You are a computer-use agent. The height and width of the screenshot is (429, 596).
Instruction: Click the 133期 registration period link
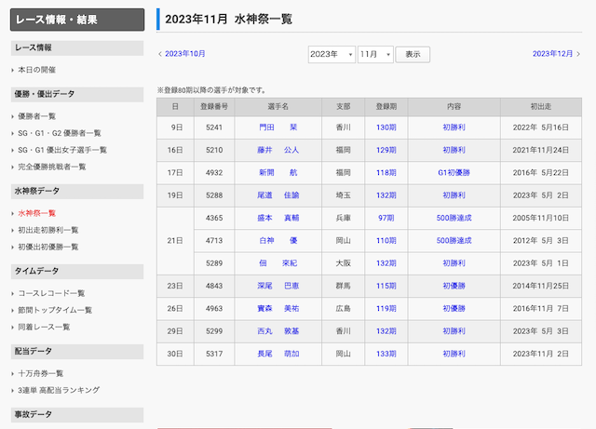pos(386,354)
